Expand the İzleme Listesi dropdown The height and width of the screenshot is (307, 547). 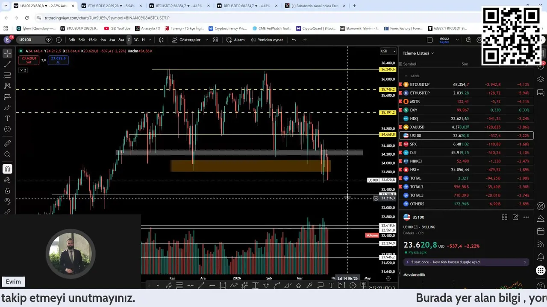[418, 53]
